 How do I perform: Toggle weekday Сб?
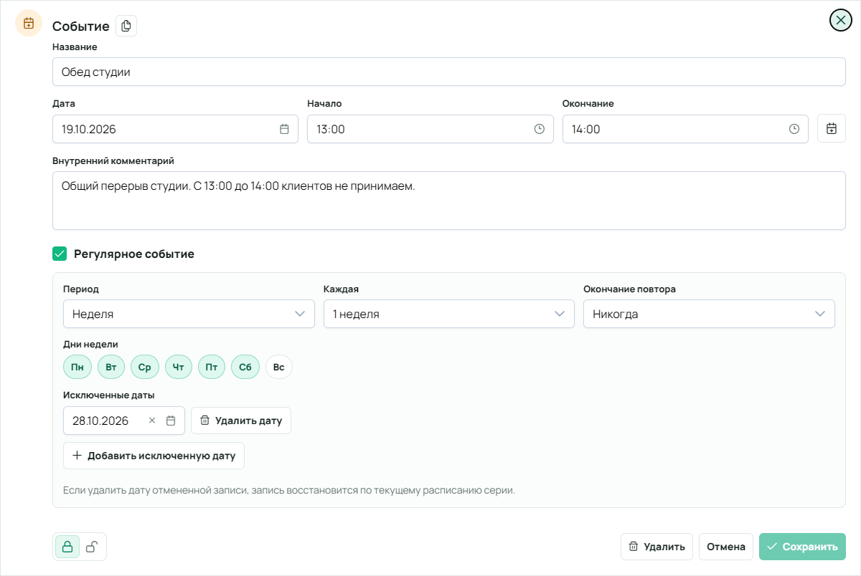pos(245,368)
